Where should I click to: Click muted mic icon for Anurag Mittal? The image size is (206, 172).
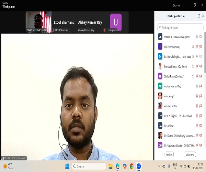(197, 106)
